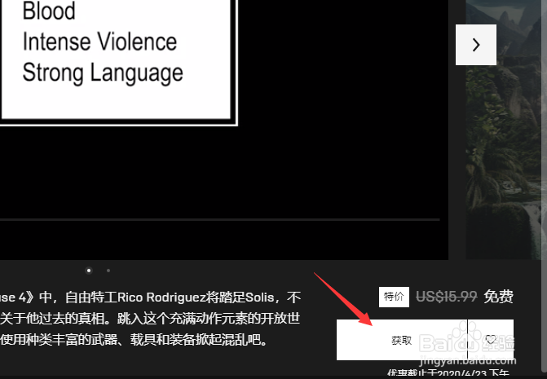
Task: Select the second carousel dot indicator
Action: tap(108, 271)
